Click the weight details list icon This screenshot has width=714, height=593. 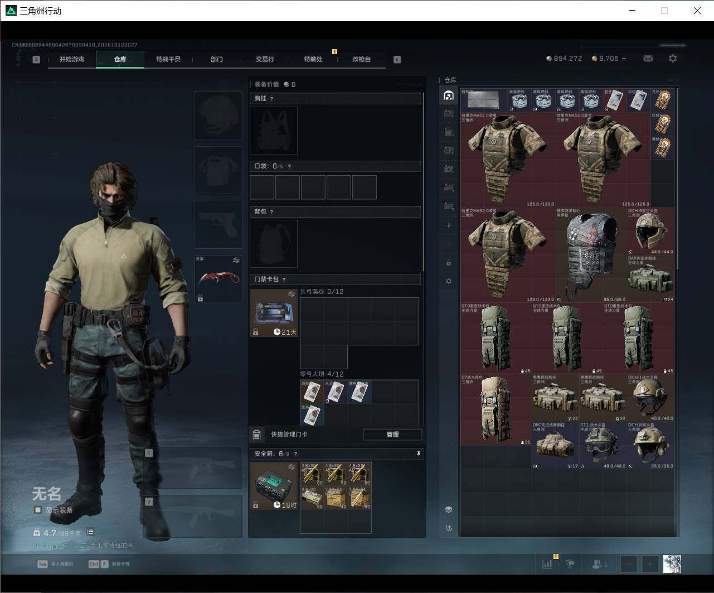[90, 532]
